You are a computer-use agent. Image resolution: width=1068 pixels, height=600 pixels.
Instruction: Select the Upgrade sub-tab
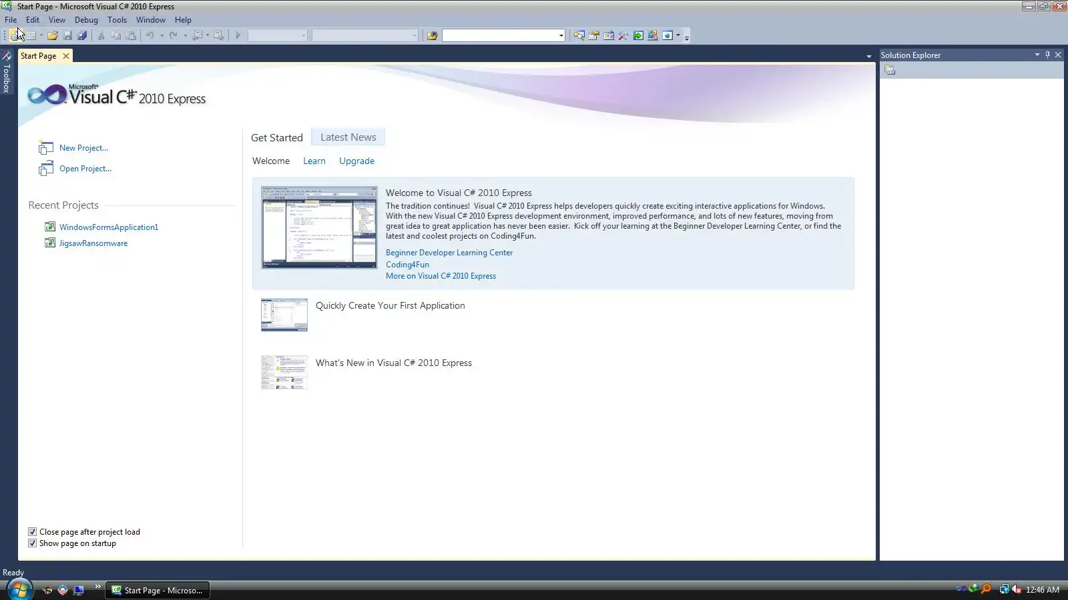[356, 161]
